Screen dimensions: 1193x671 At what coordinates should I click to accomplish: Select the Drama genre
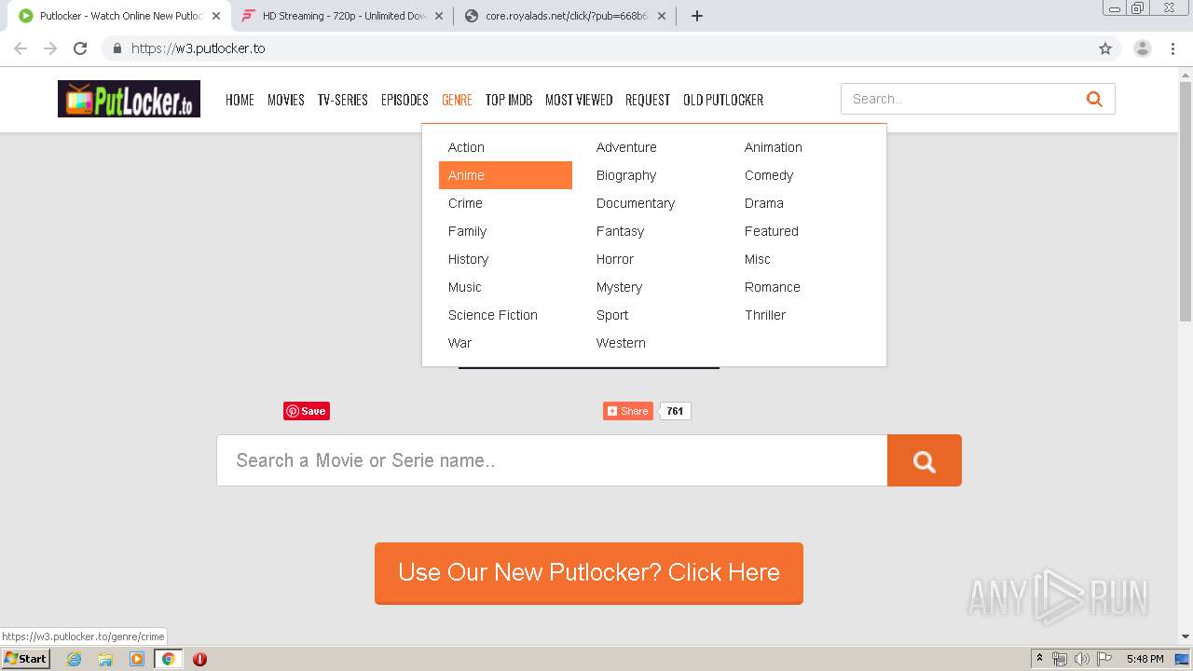(764, 203)
